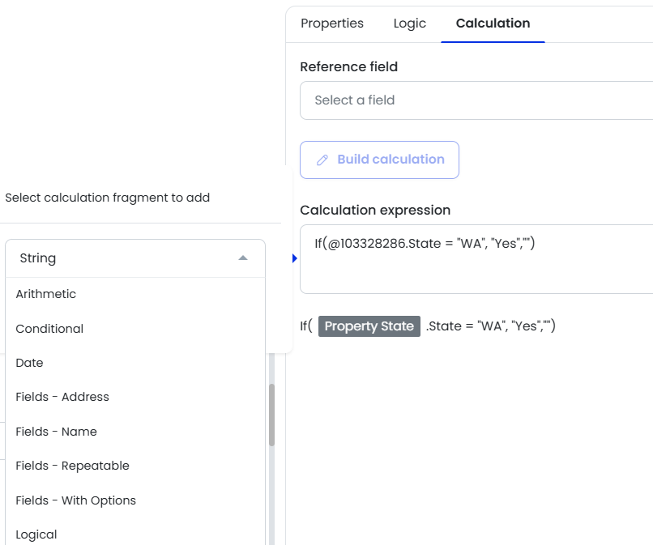Click into the Calculation expression box
This screenshot has width=653, height=545.
476,259
